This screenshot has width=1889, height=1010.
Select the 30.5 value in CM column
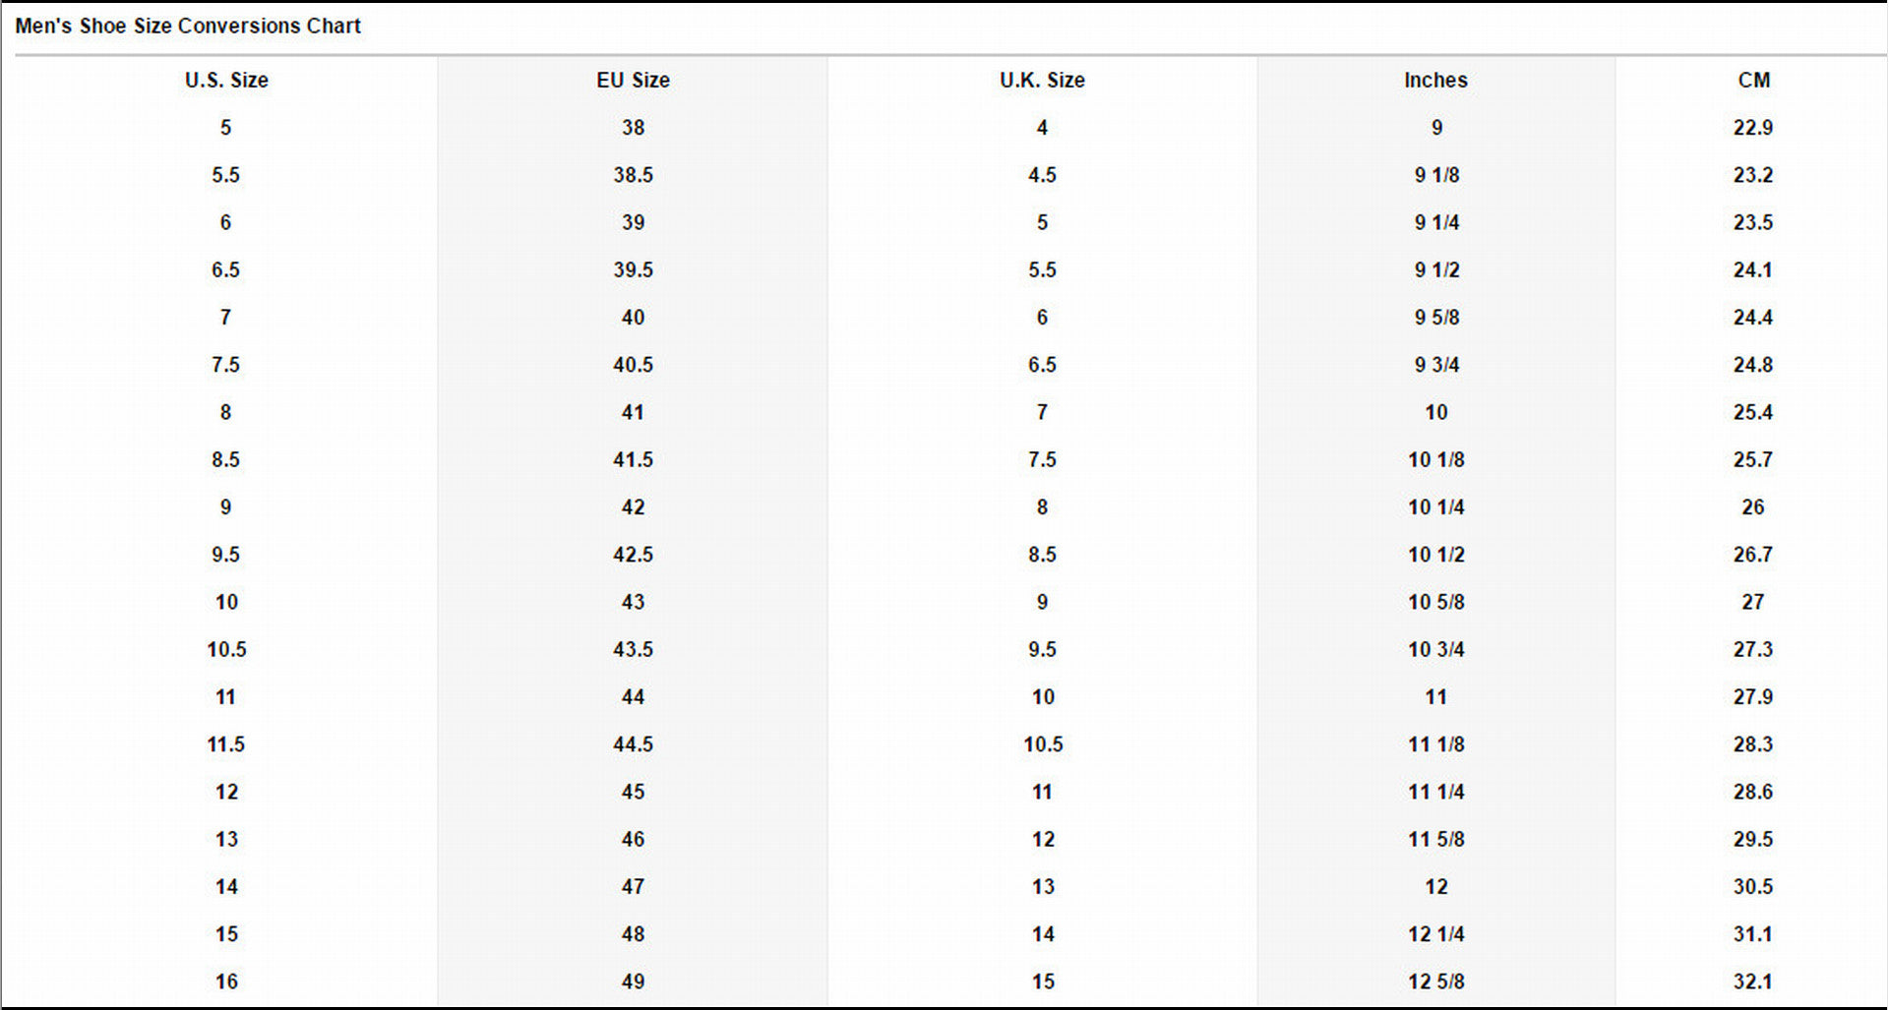point(1753,887)
